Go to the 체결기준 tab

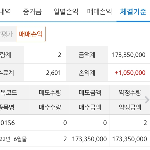133,11
